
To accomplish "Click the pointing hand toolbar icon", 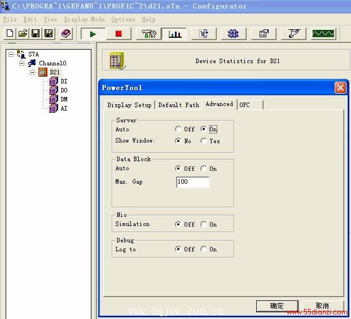I will point(293,34).
